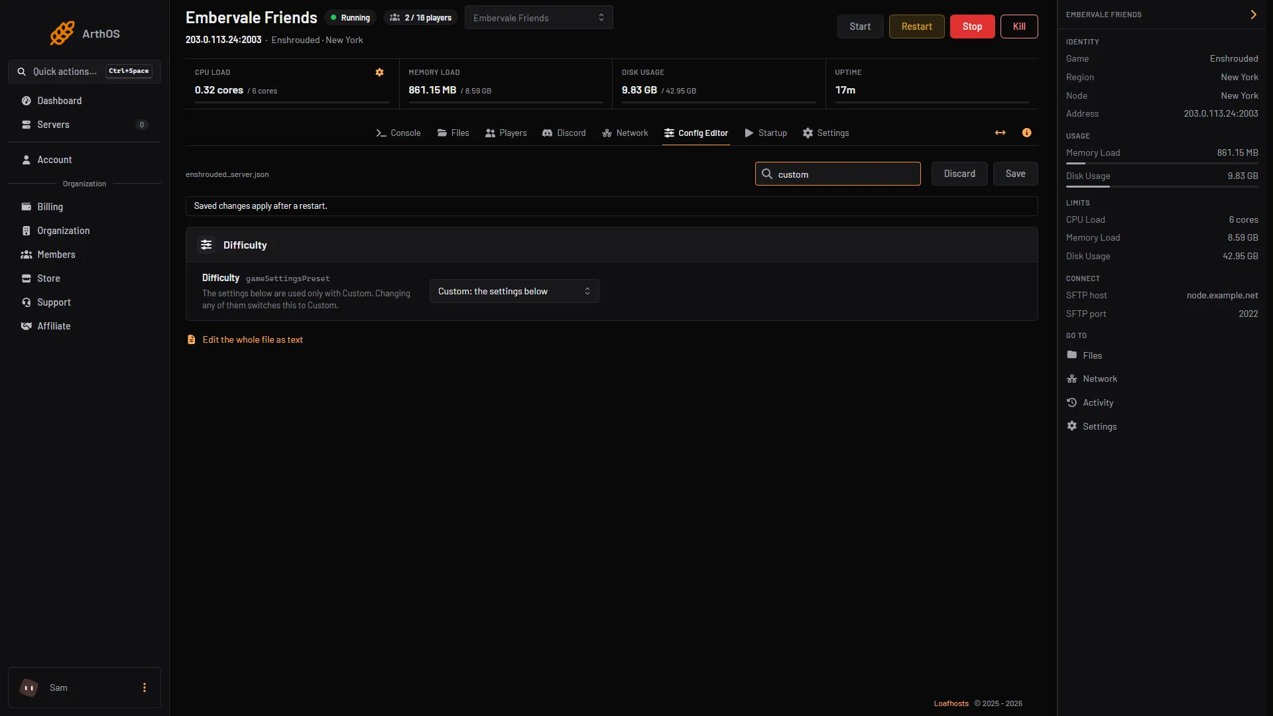
Task: Open Affiliate in the sidebar
Action: tap(84, 326)
